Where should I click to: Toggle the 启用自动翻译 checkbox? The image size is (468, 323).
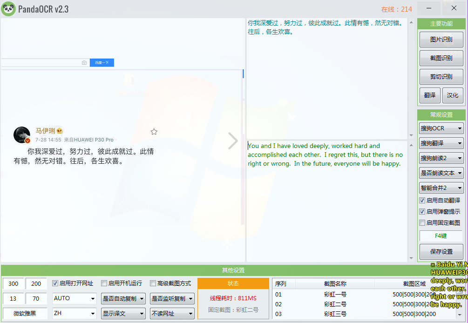(x=422, y=201)
